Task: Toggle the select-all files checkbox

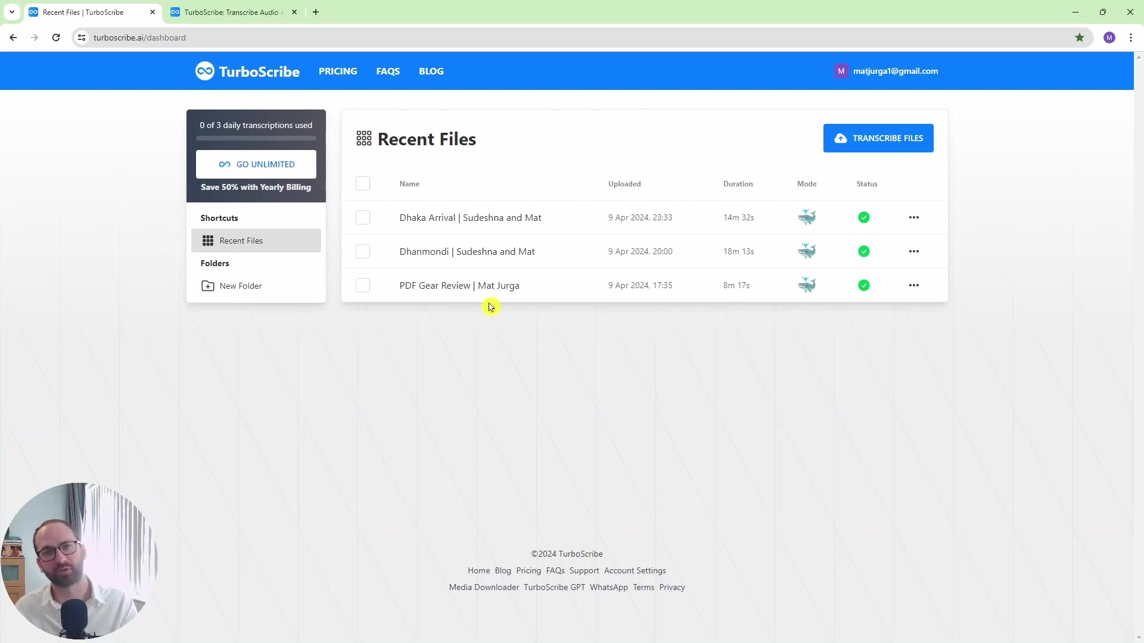Action: [362, 183]
